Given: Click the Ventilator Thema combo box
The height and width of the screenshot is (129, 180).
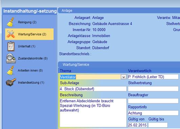Looking at the screenshot, I should click(93, 77).
